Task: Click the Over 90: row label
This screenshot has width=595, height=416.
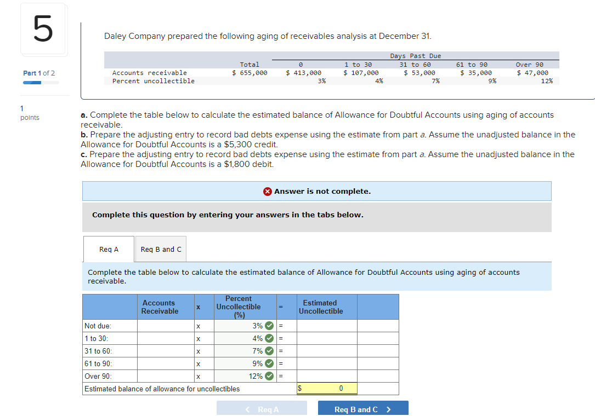Action: coord(98,376)
